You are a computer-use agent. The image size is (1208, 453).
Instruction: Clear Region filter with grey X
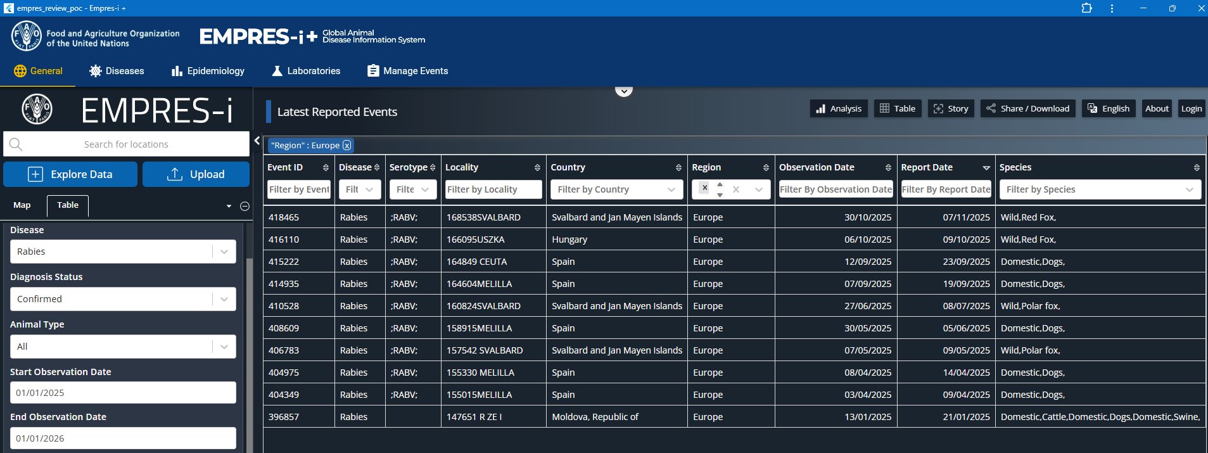click(736, 189)
